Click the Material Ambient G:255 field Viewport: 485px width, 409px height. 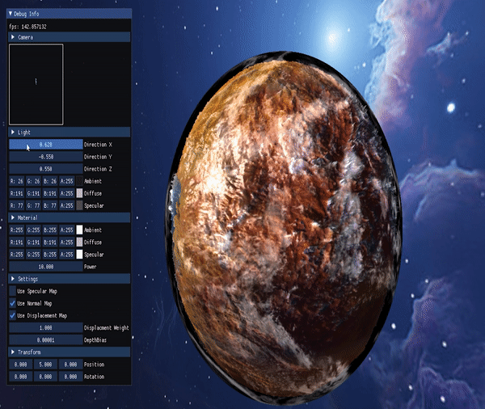[x=33, y=230]
